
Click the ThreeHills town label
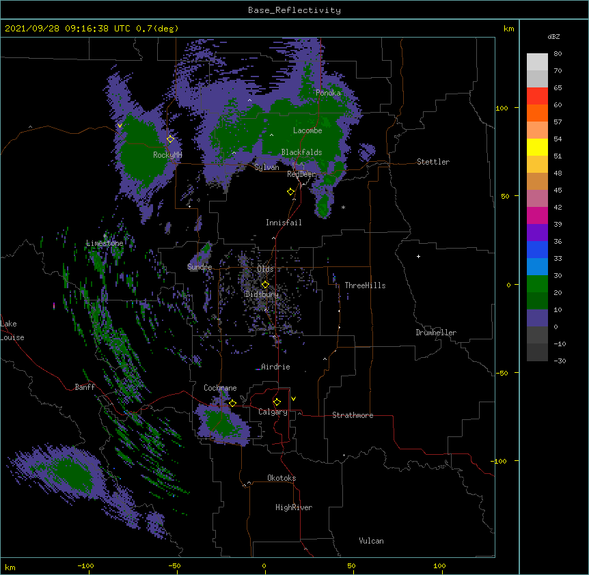365,285
